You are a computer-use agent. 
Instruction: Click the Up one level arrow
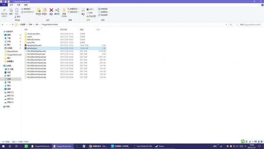point(13,25)
